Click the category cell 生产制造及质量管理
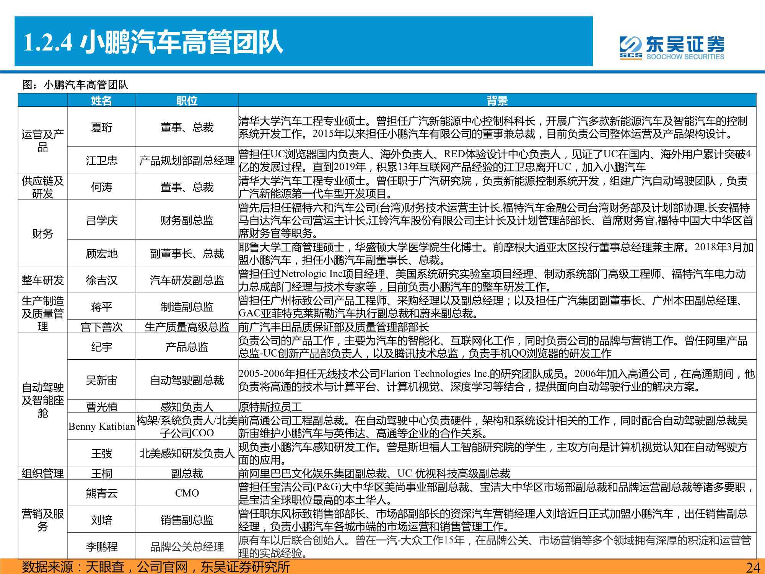The width and height of the screenshot is (765, 574). coord(43,313)
